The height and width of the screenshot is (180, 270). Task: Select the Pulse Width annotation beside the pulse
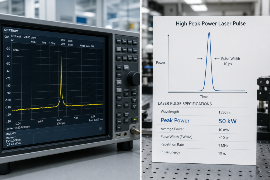click(230, 61)
